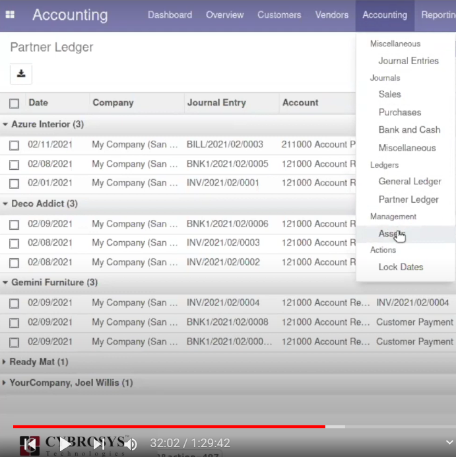Click the previous video icon
The height and width of the screenshot is (457, 456).
click(30, 444)
